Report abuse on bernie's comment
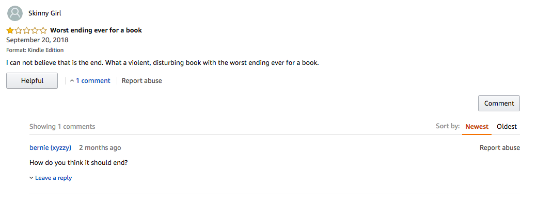Image resolution: width=553 pixels, height=203 pixels. [x=500, y=148]
